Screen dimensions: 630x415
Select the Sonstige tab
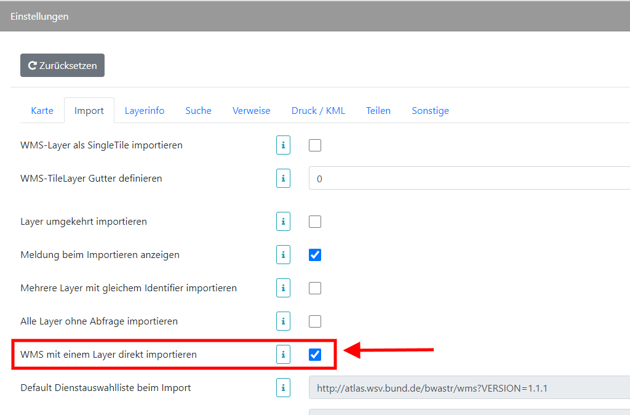coord(430,110)
